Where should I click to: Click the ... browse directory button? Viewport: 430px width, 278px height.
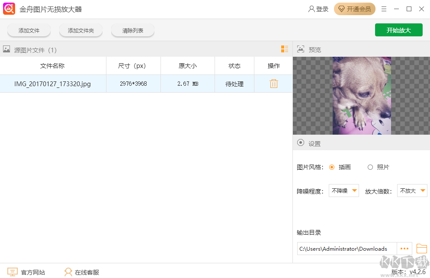(404, 249)
